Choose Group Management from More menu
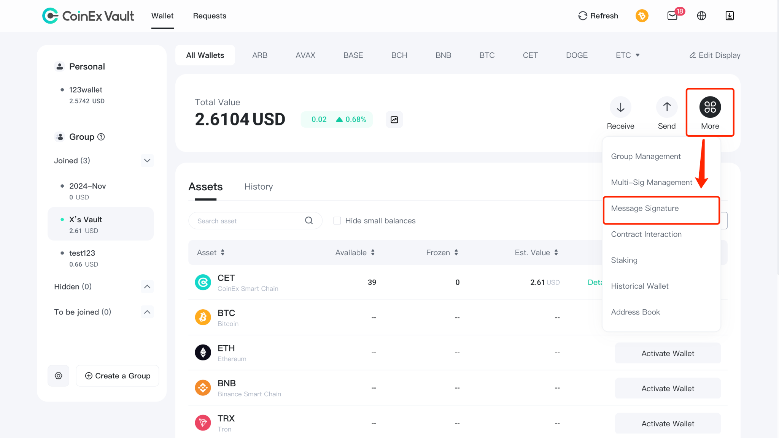Image resolution: width=779 pixels, height=438 pixels. tap(646, 157)
